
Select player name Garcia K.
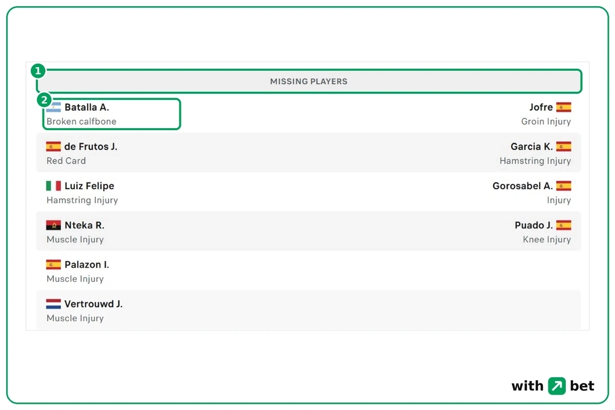532,147
